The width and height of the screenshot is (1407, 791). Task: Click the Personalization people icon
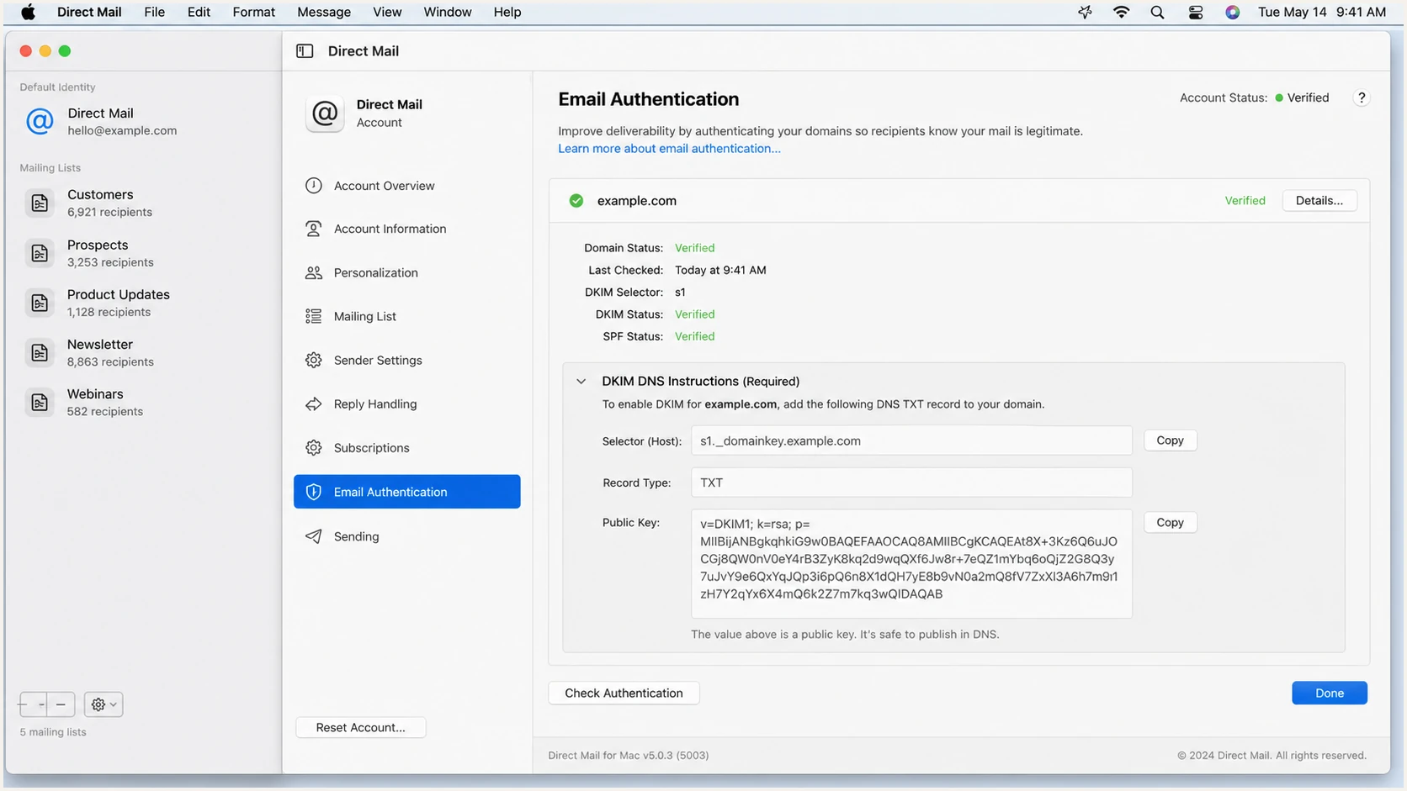pyautogui.click(x=314, y=272)
